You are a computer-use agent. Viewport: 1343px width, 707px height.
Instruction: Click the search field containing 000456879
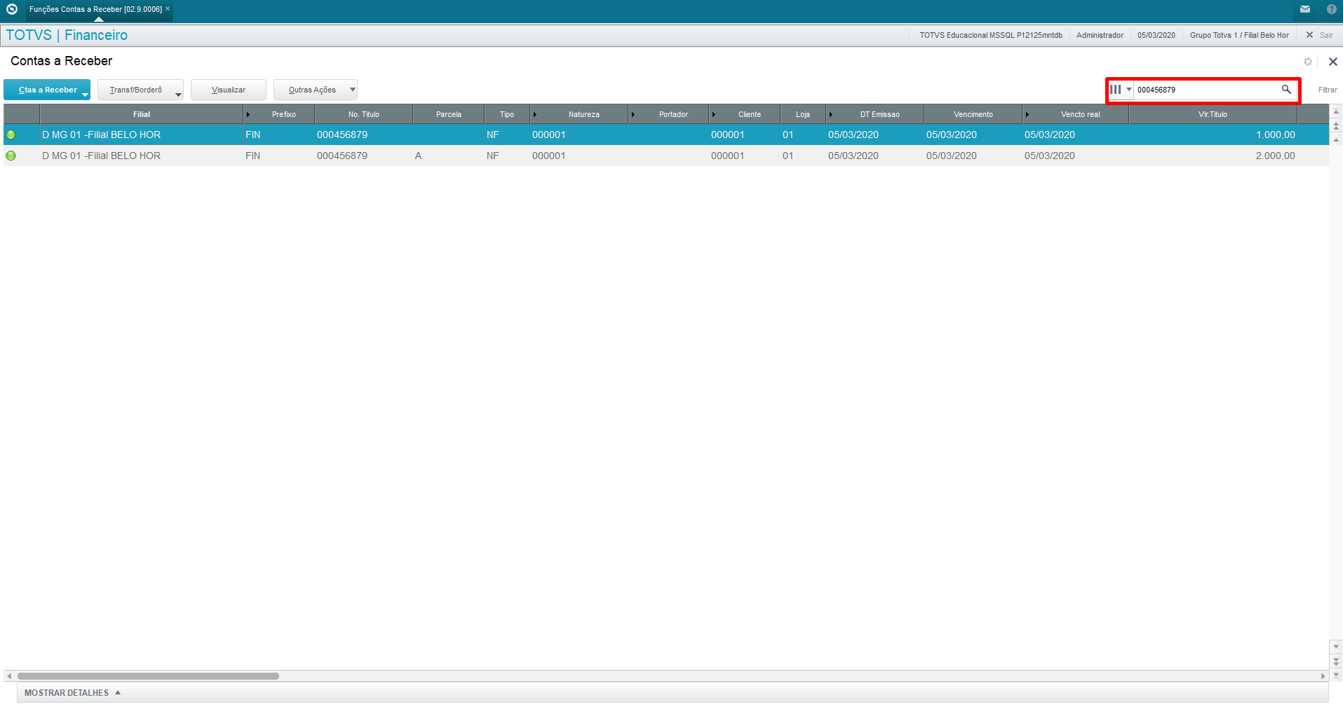1206,90
